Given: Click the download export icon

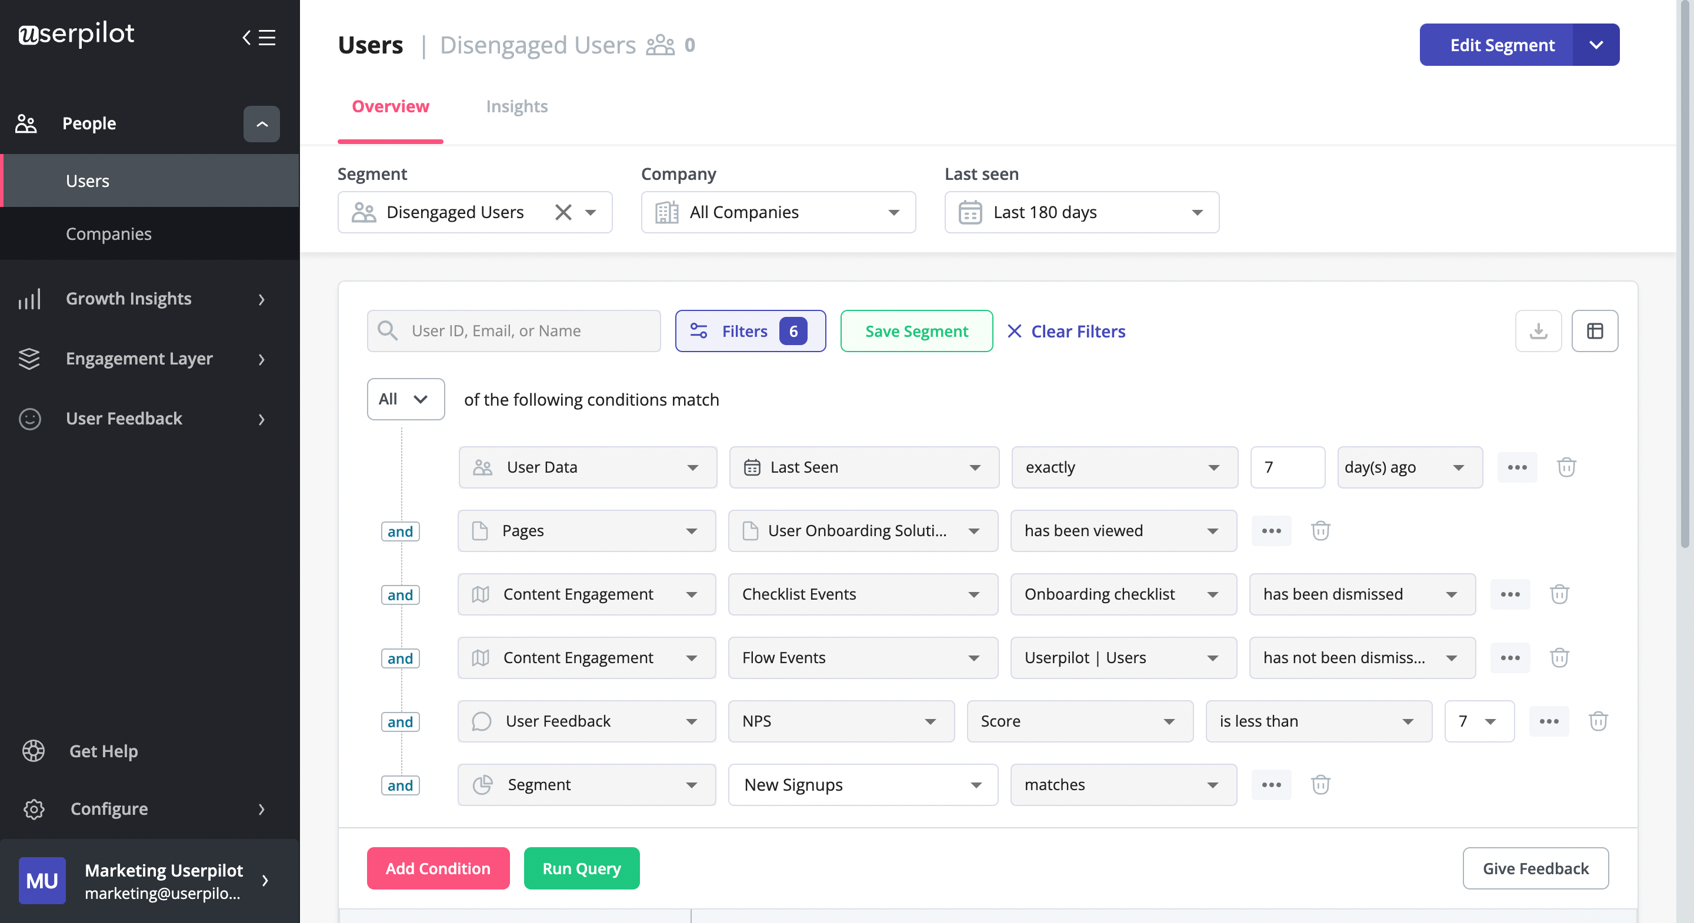Looking at the screenshot, I should 1538,330.
